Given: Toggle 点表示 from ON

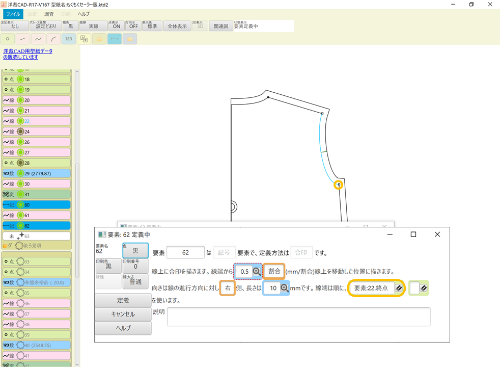Looking at the screenshot, I should click(116, 26).
